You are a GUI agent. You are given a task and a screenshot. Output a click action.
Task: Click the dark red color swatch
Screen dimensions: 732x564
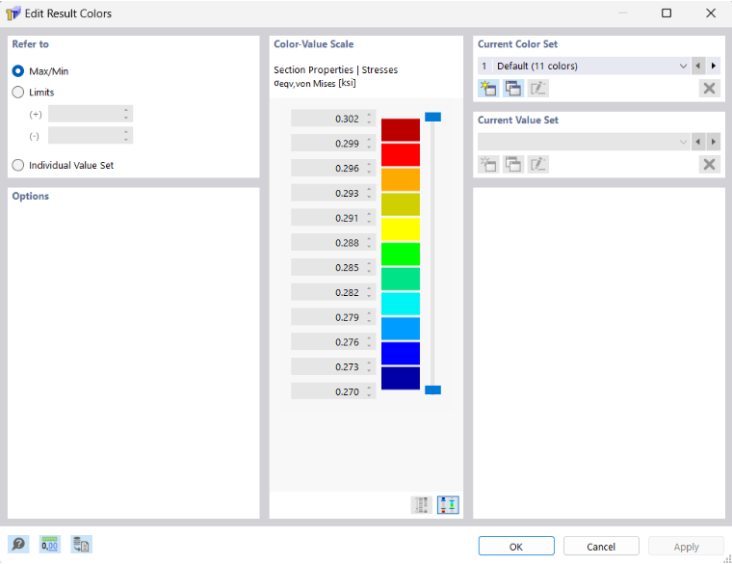point(401,130)
